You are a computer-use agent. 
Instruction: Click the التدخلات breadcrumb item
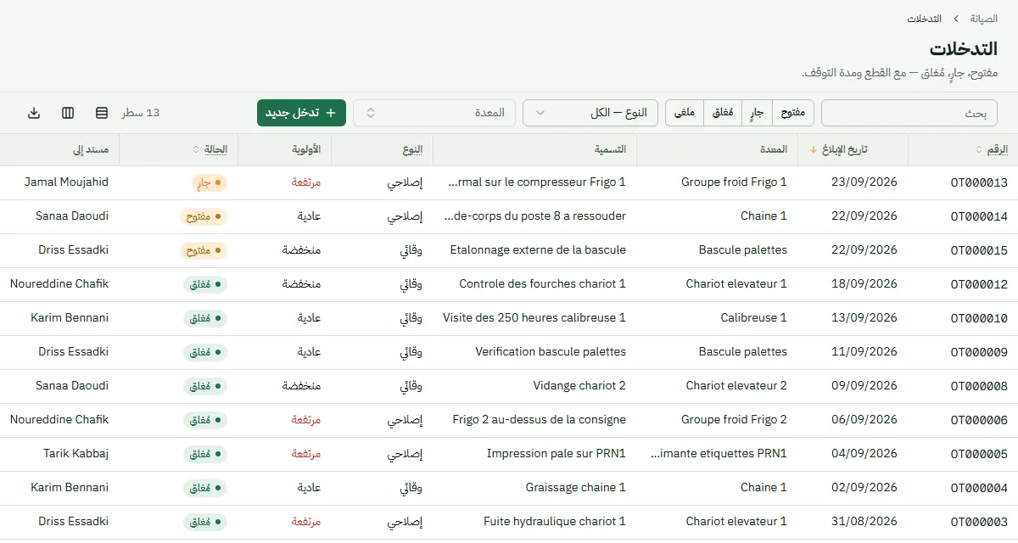pos(925,19)
